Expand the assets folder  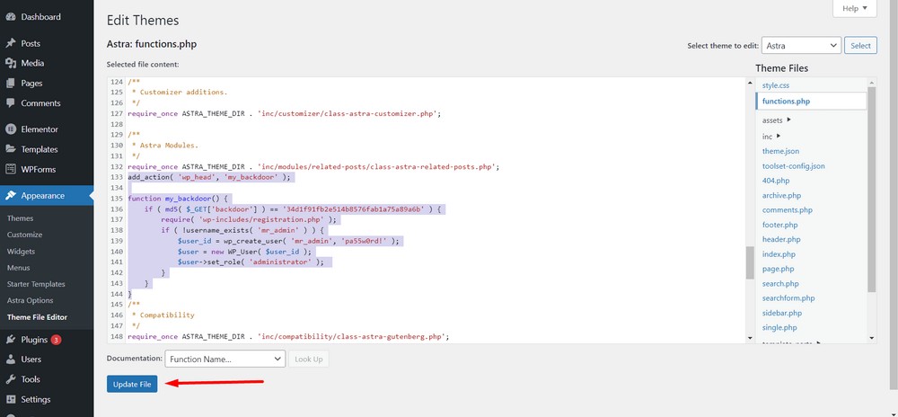point(777,120)
